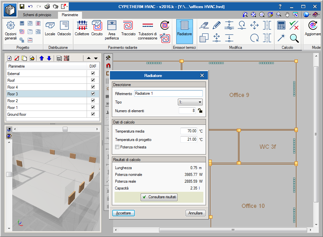The image size is (323, 237).
Task: Toggle DXF checkbox for Floor 3
Action: tap(93, 94)
